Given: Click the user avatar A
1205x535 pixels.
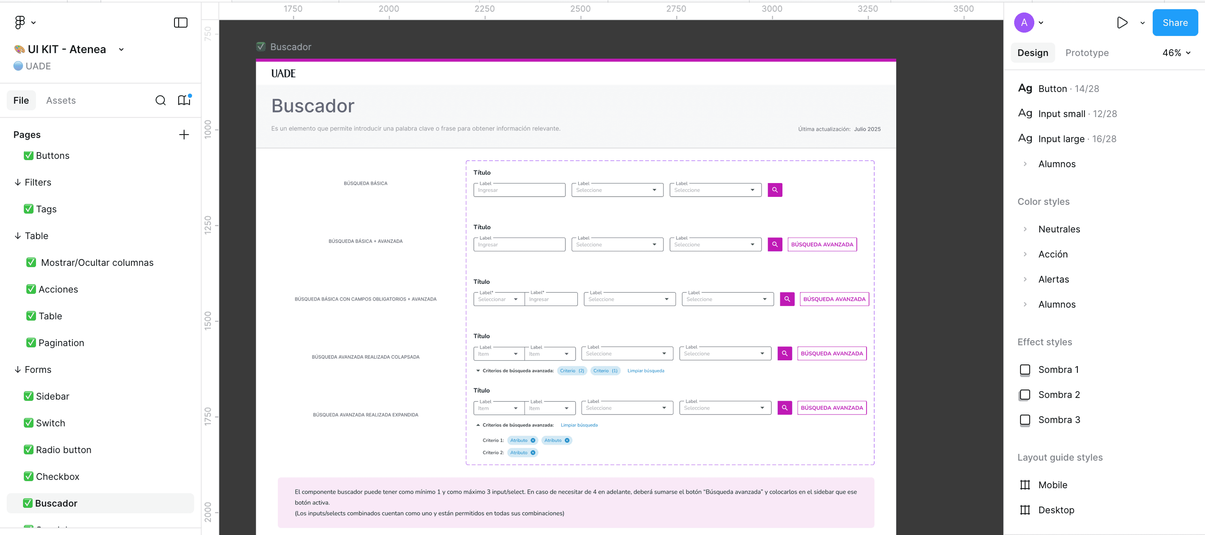Looking at the screenshot, I should (1023, 23).
